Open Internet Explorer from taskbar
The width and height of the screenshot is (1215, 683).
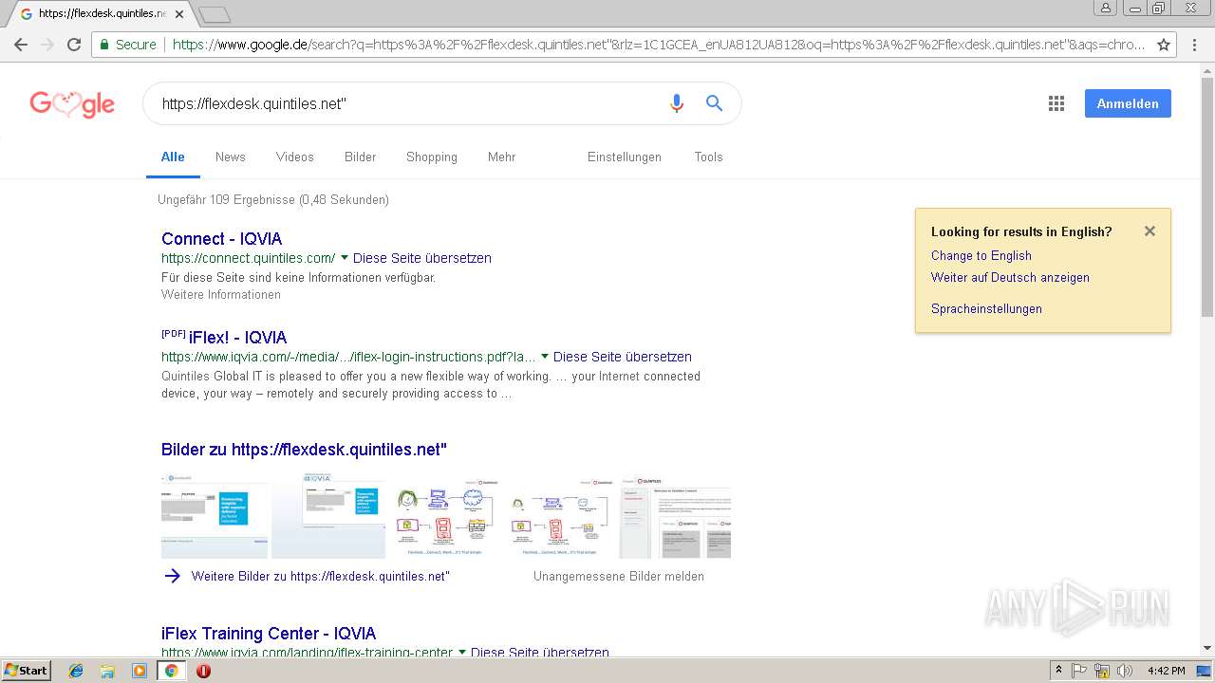[x=76, y=671]
